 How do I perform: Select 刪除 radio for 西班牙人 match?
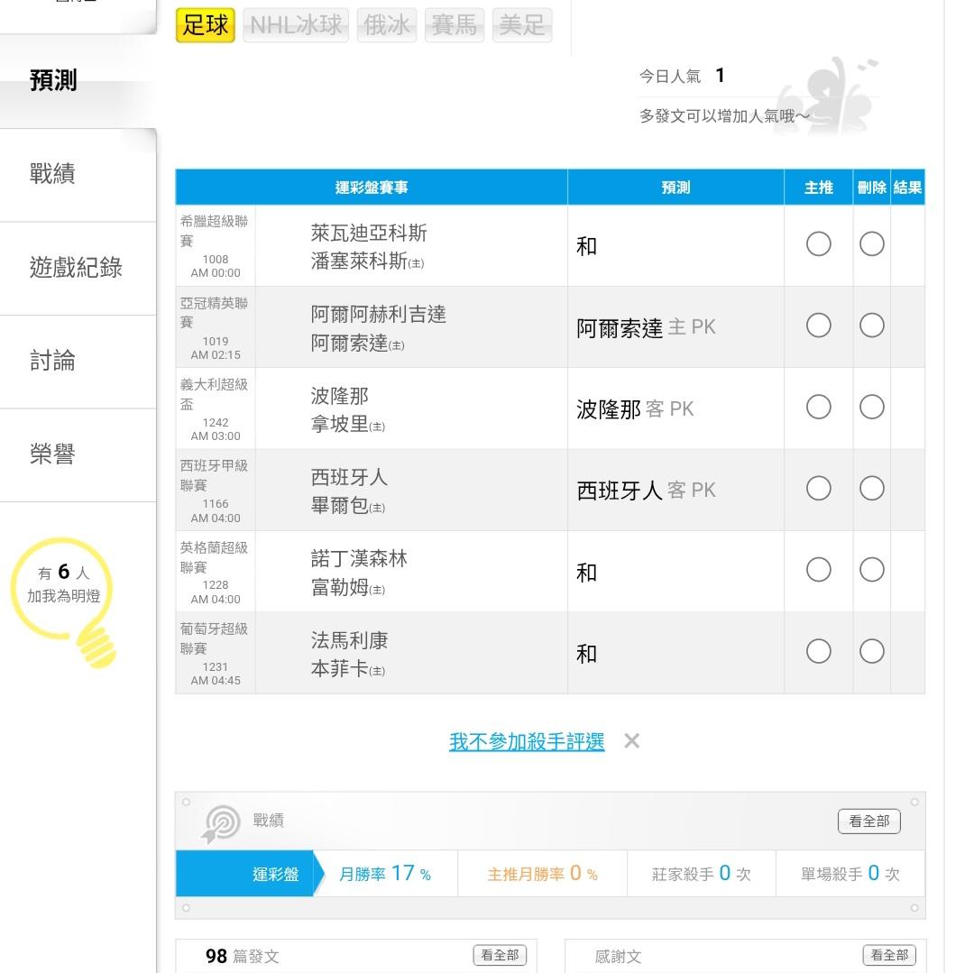(871, 488)
